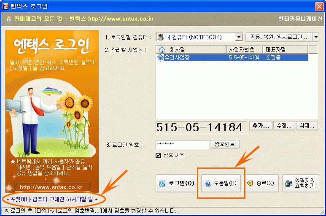Expand the arrow beside 공유, 복원, 임시로그인
326x216 pixels.
pyautogui.click(x=316, y=37)
